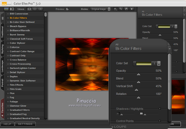Viewport: 186px width, 129px height.
Task: Click the HELP button
Action: tap(7, 124)
